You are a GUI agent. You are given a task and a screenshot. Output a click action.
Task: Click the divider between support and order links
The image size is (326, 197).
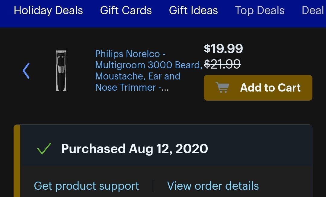(x=153, y=186)
